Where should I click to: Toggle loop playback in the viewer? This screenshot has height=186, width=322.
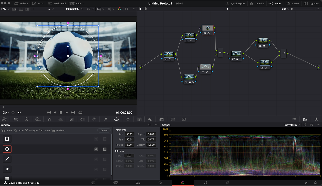80,113
